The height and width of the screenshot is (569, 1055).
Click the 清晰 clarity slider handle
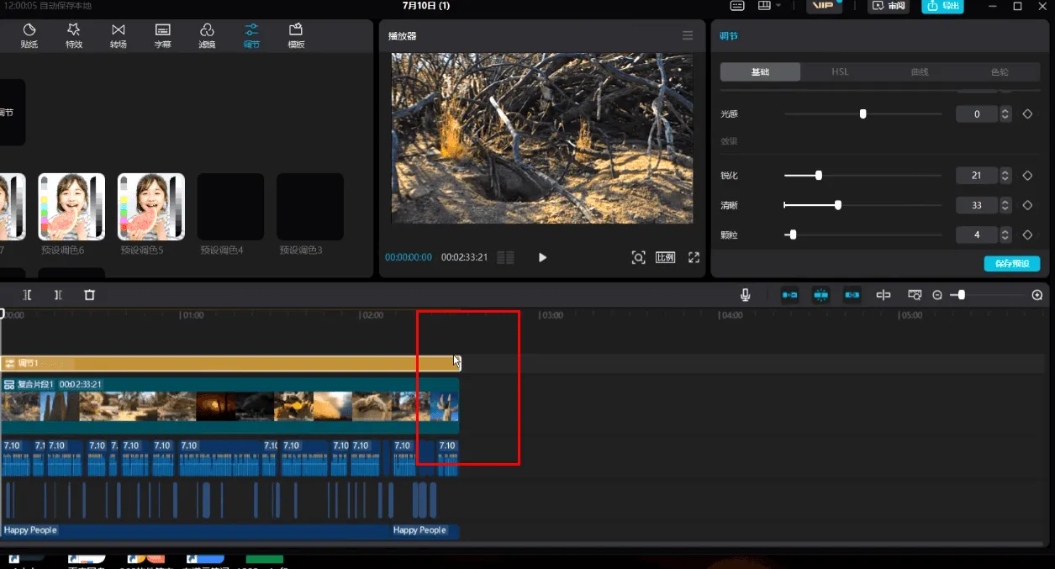point(837,205)
